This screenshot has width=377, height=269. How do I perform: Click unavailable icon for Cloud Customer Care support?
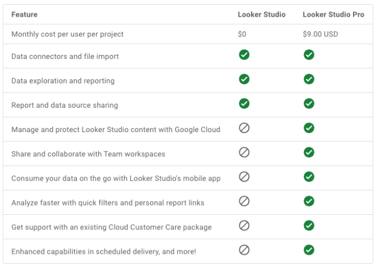[244, 226]
